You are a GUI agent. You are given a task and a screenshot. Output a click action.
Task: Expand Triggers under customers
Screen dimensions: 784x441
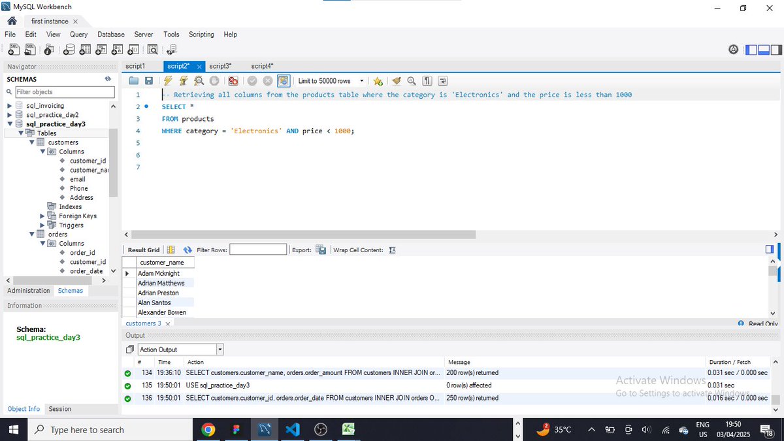[x=43, y=225]
